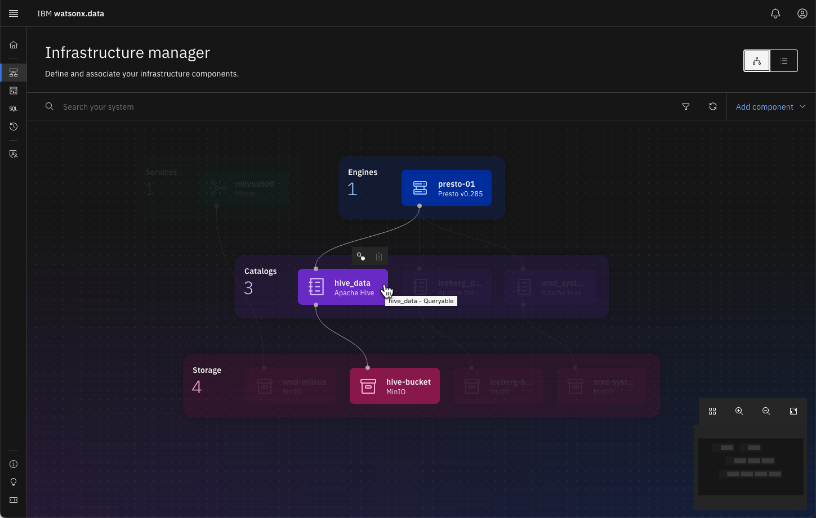Click the Services group label

click(x=161, y=172)
